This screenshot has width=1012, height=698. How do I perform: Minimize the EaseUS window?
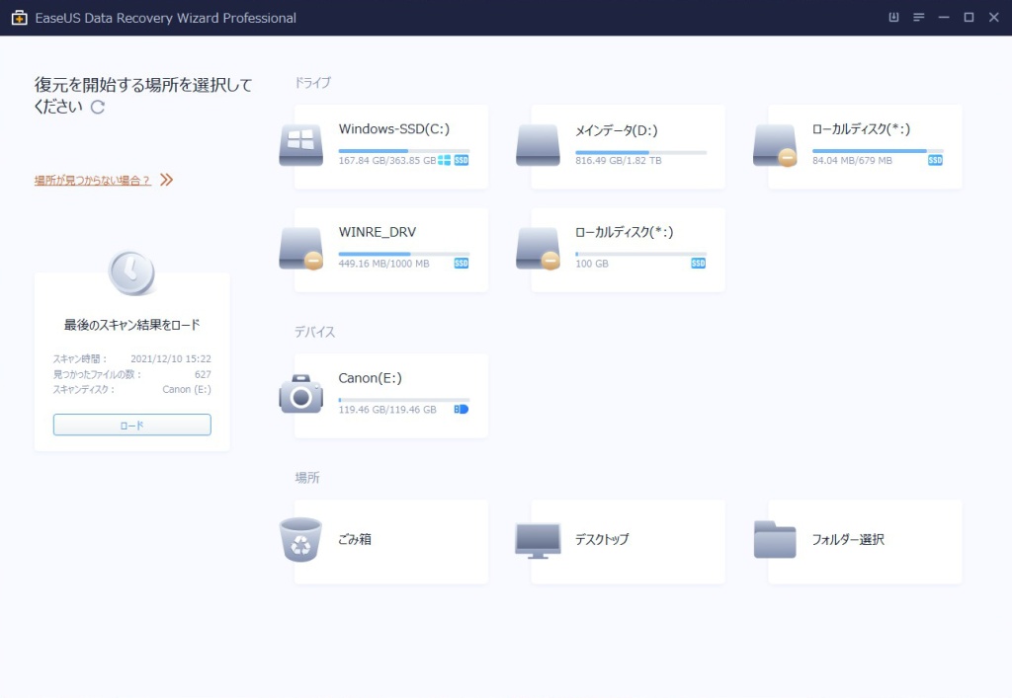(x=944, y=18)
